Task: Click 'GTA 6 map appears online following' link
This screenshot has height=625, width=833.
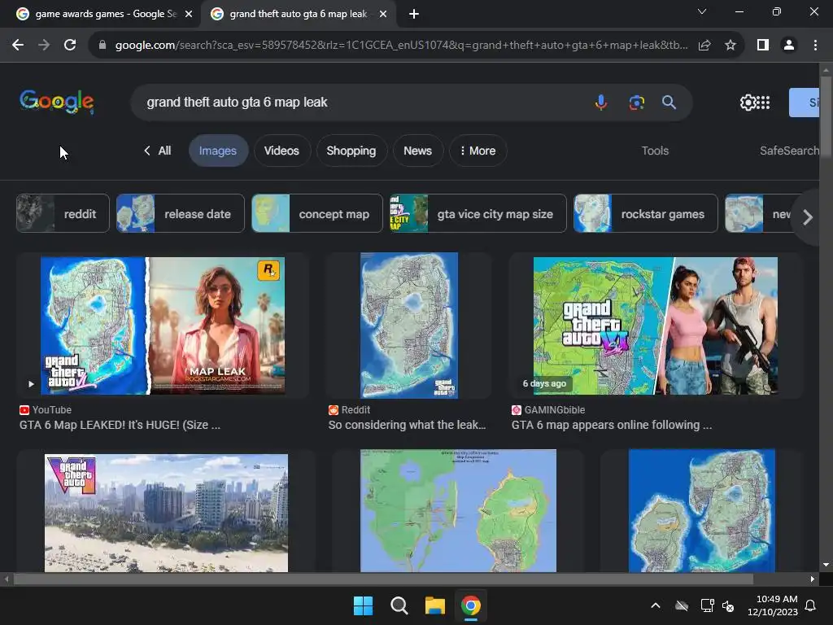Action: pos(612,425)
